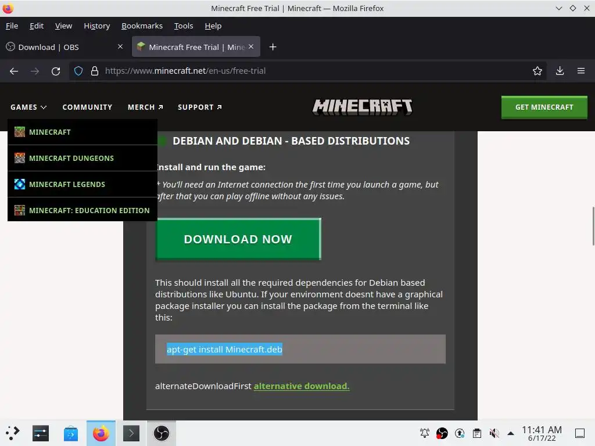Open the History menu

pos(97,26)
